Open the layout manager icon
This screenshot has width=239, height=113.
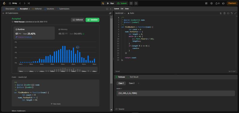(206, 3)
